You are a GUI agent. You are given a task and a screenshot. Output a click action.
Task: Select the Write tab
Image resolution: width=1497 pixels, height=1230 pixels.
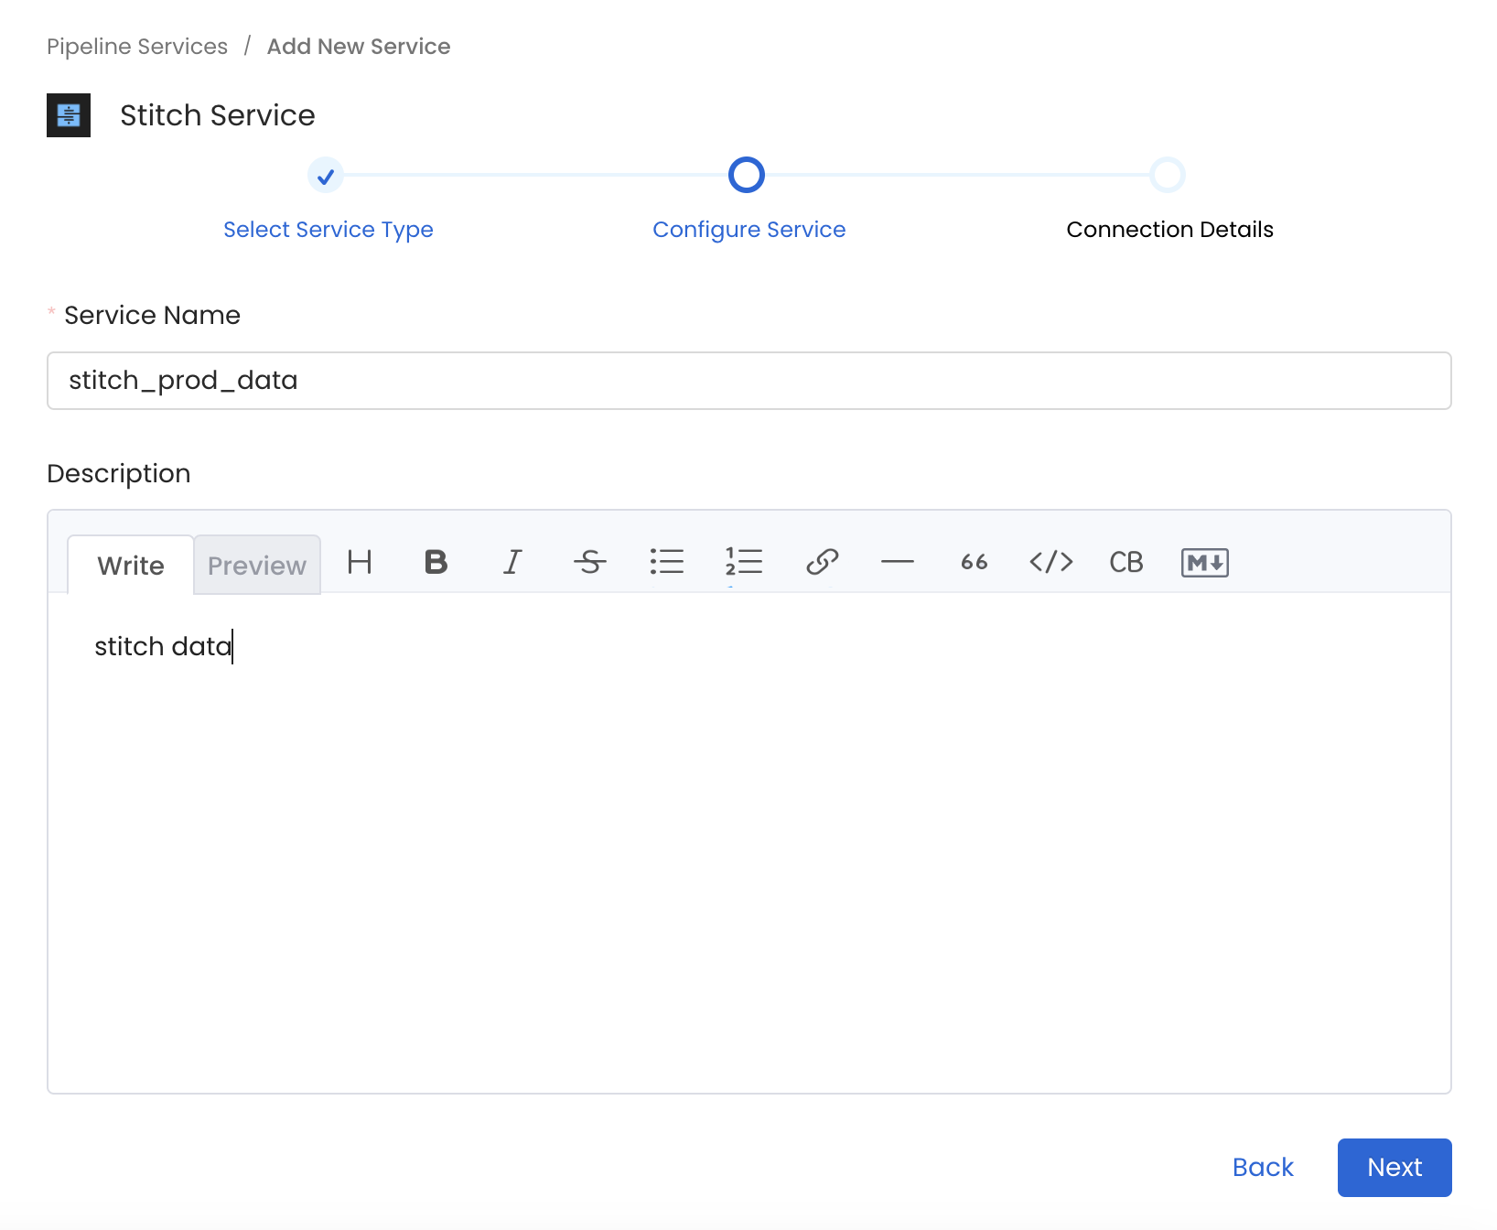pos(131,566)
